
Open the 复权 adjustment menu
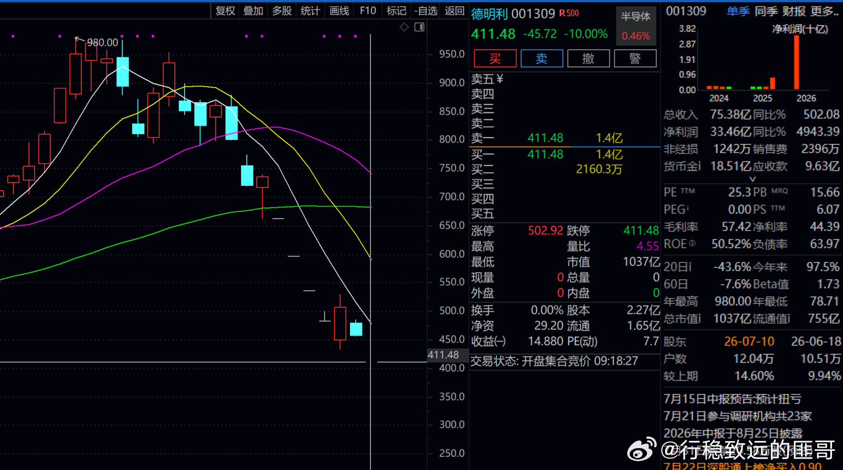click(225, 11)
